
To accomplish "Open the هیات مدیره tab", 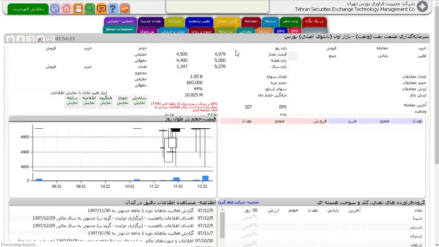I will pyautogui.click(x=151, y=21).
